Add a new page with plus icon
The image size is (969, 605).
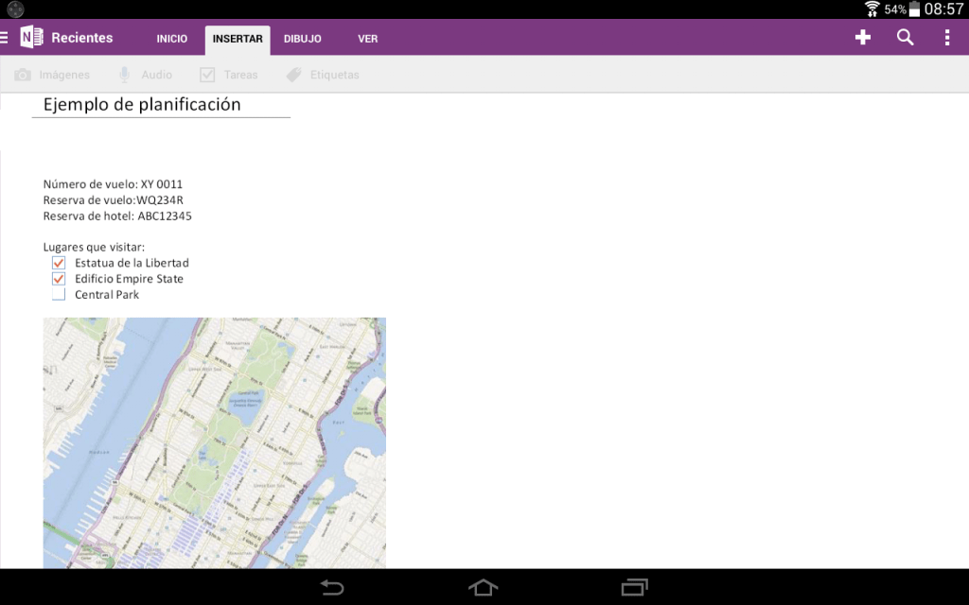(x=862, y=38)
